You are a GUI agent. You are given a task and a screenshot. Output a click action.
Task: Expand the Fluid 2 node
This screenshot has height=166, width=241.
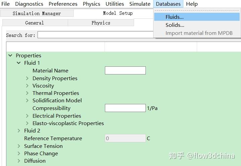click(19, 131)
